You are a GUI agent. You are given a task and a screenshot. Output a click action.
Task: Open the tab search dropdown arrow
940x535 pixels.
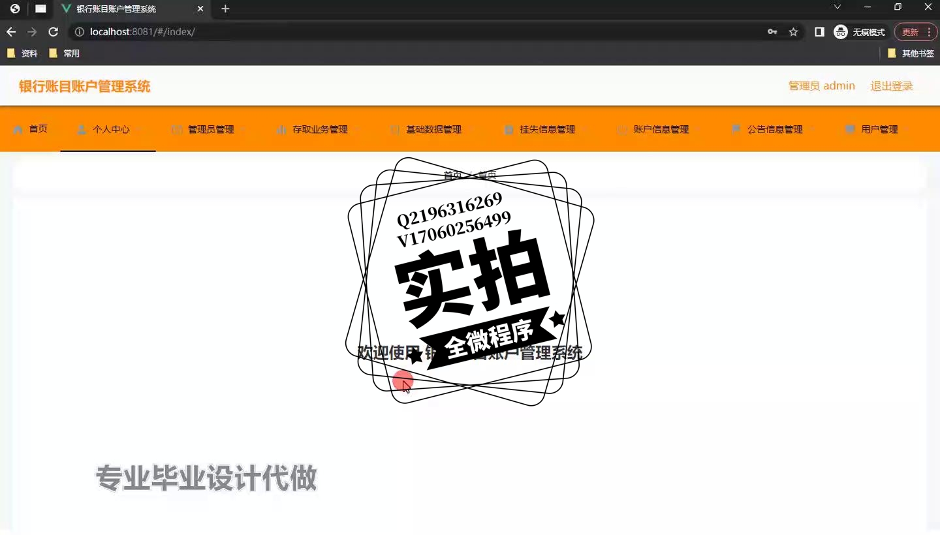click(838, 7)
